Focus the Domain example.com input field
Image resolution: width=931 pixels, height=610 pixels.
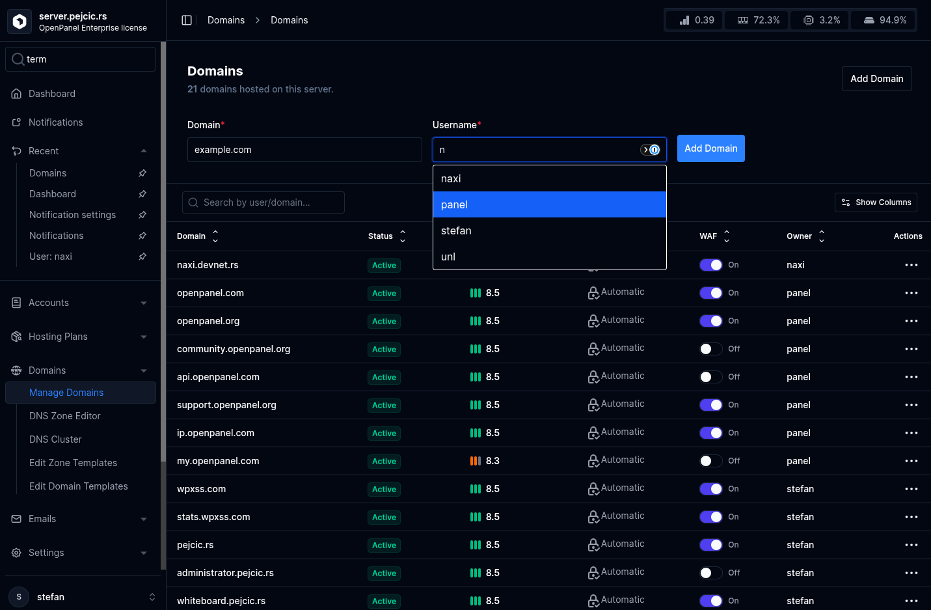click(x=304, y=150)
